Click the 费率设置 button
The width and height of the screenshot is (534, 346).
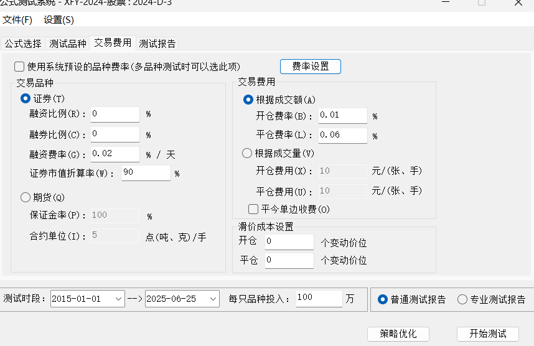pyautogui.click(x=311, y=67)
